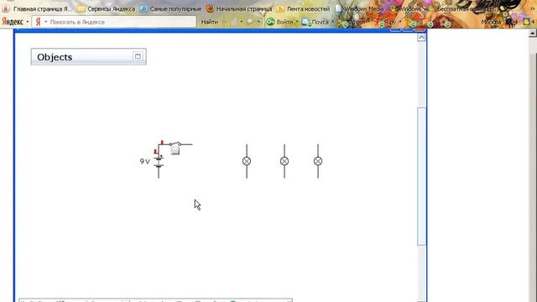Open the dropdown arrow next to Почта

[332, 22]
